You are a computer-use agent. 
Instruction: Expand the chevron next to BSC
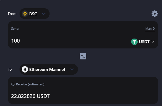[x=44, y=14]
